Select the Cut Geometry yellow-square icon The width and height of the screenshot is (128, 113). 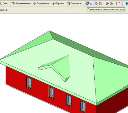[x=96, y=4]
